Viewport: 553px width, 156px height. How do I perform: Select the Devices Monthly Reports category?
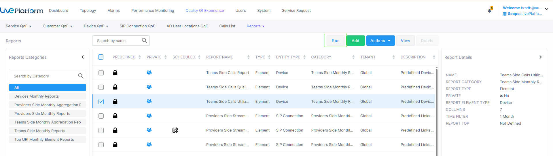coord(37,96)
